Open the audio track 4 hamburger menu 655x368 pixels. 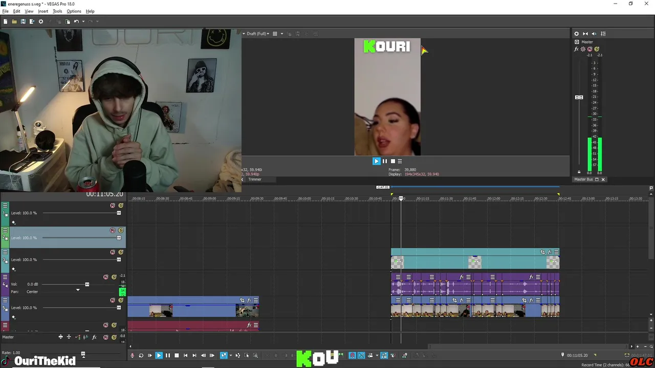click(x=5, y=277)
